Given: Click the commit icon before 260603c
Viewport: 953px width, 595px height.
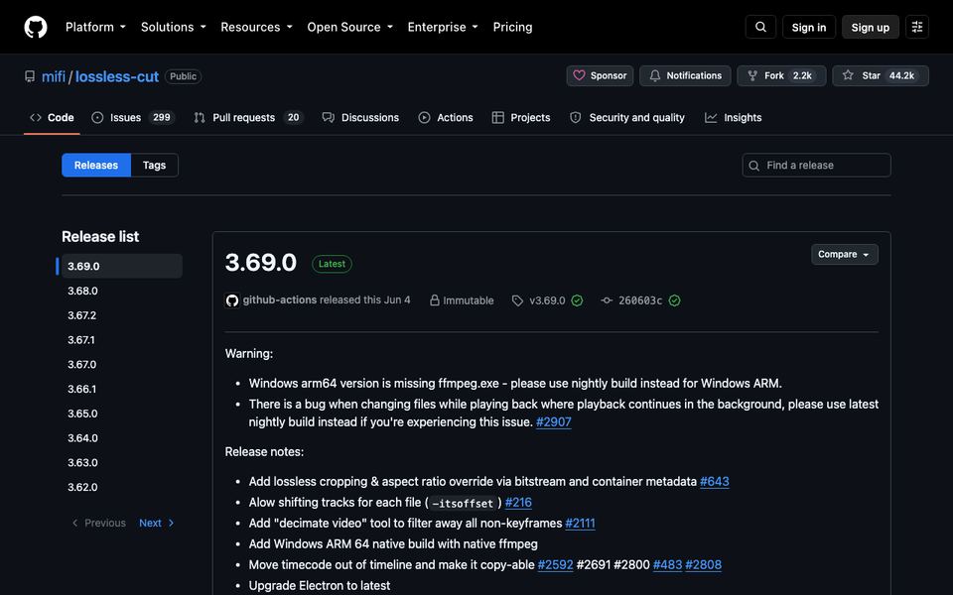Looking at the screenshot, I should click(607, 300).
